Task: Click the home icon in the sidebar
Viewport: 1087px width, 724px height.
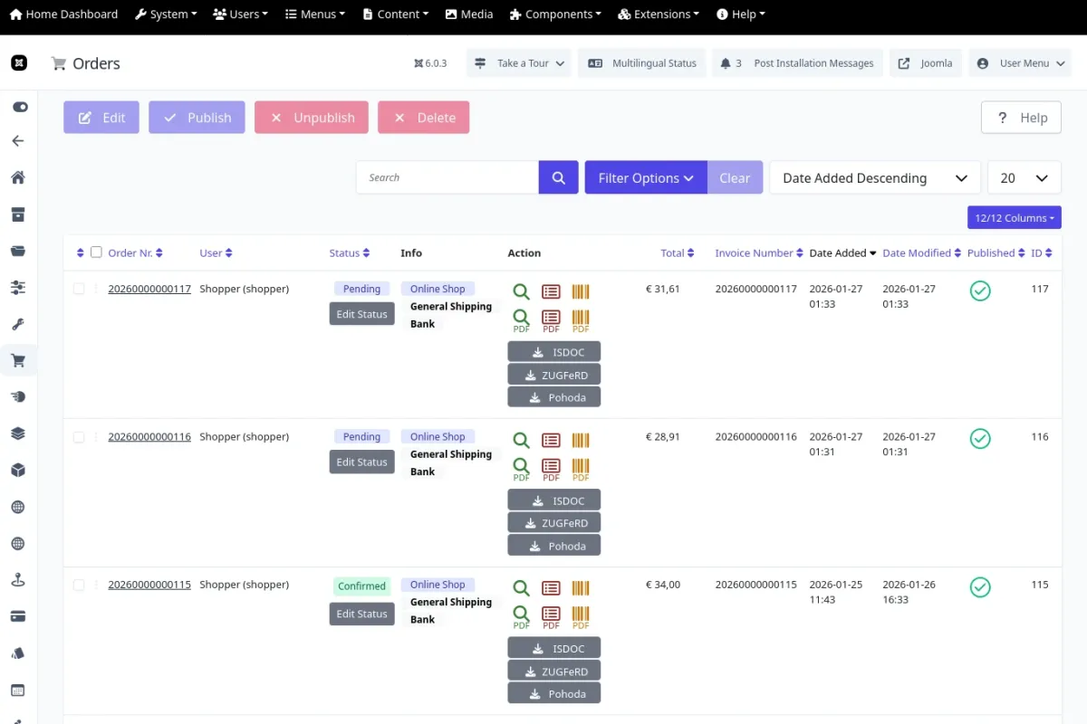Action: (18, 177)
